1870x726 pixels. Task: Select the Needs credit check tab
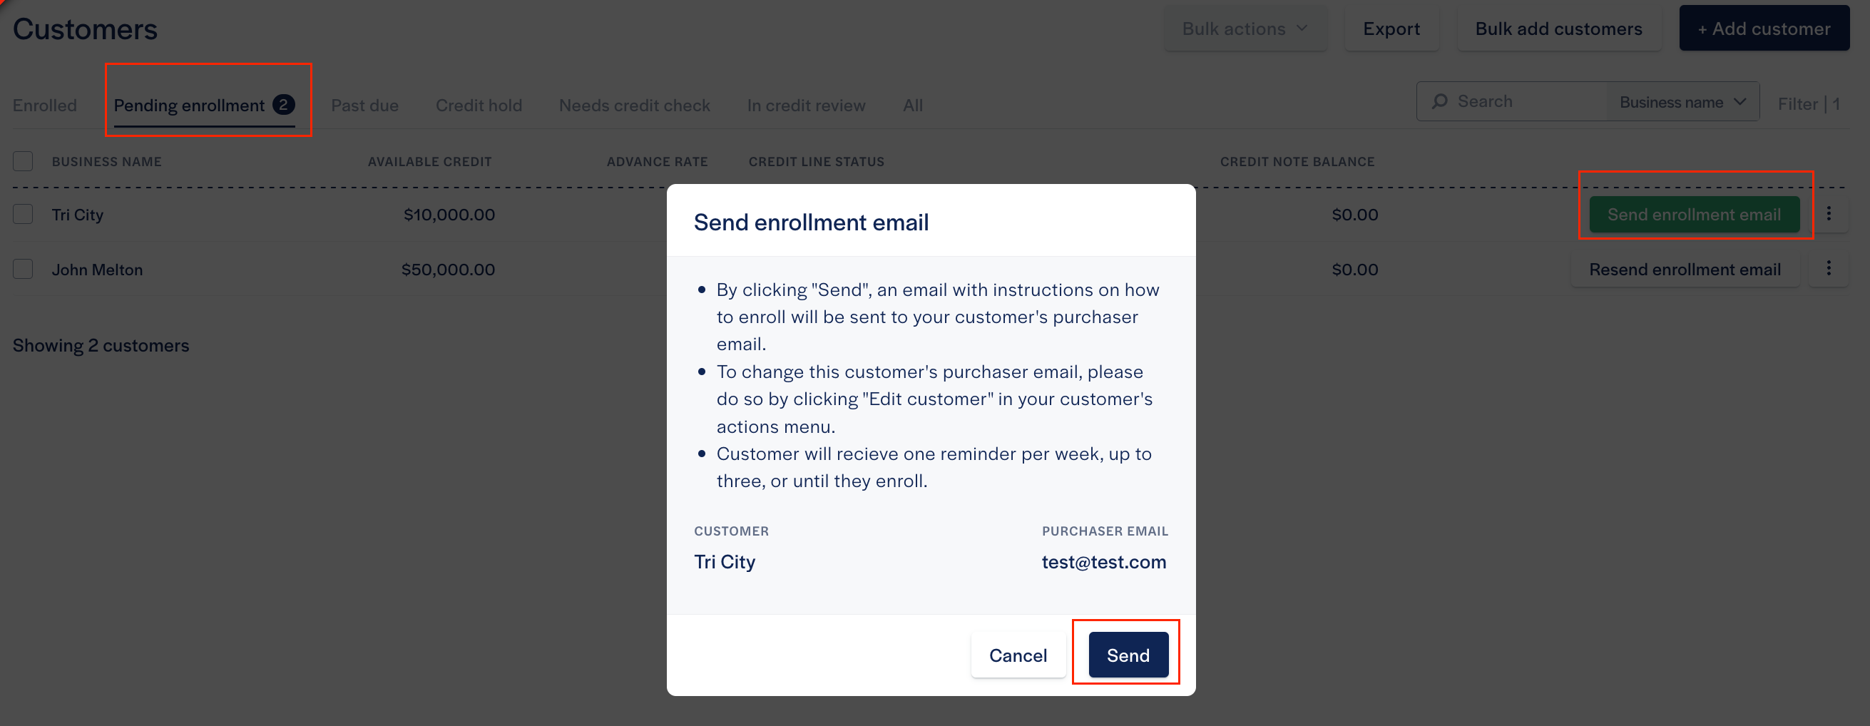tap(635, 105)
